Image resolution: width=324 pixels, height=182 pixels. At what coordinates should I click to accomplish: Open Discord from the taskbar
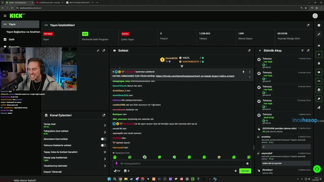pos(137,179)
